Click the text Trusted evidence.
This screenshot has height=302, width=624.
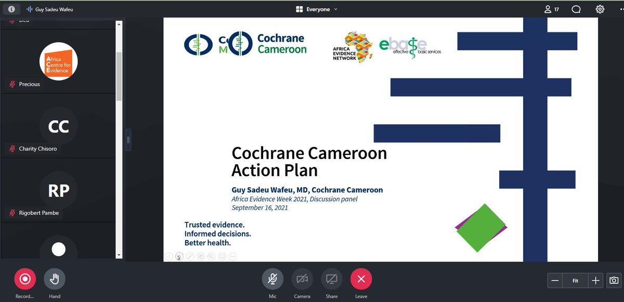(x=214, y=225)
